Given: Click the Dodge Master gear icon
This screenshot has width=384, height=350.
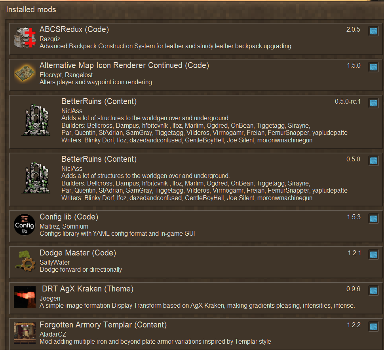Looking at the screenshot, I should point(25,261).
